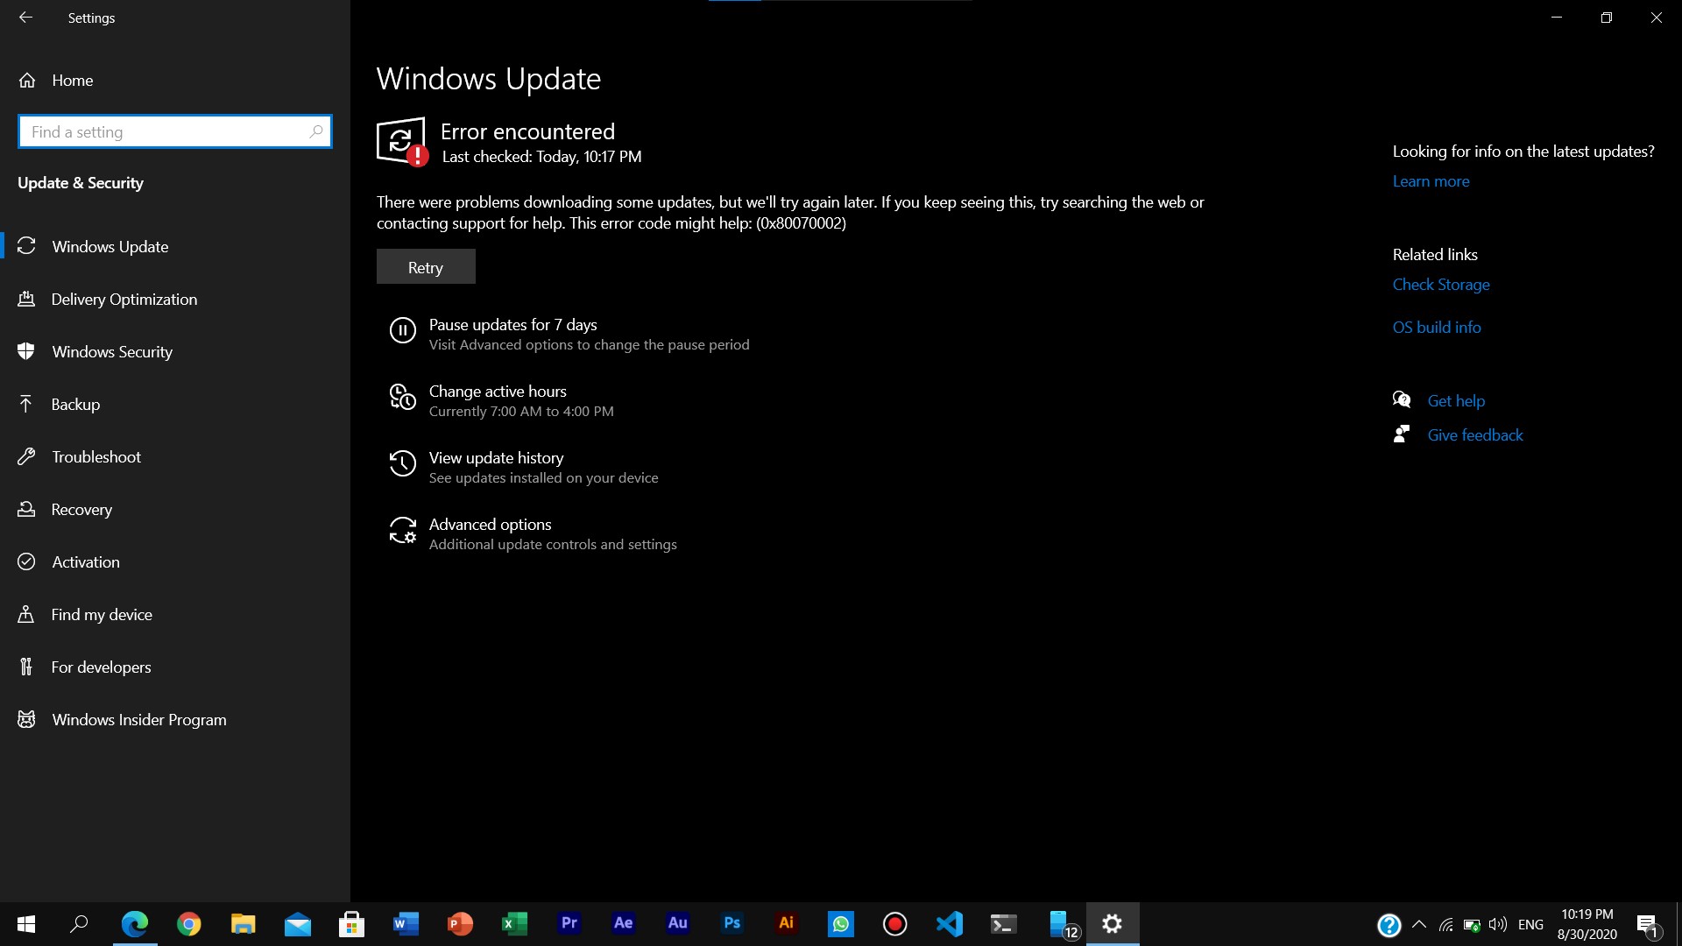1682x946 pixels.
Task: Launch Google Chrome from taskbar
Action: tap(189, 924)
